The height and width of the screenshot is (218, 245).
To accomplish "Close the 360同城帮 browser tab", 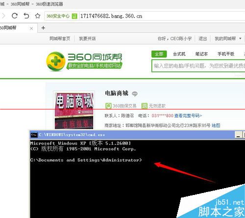I will [x=31, y=28].
